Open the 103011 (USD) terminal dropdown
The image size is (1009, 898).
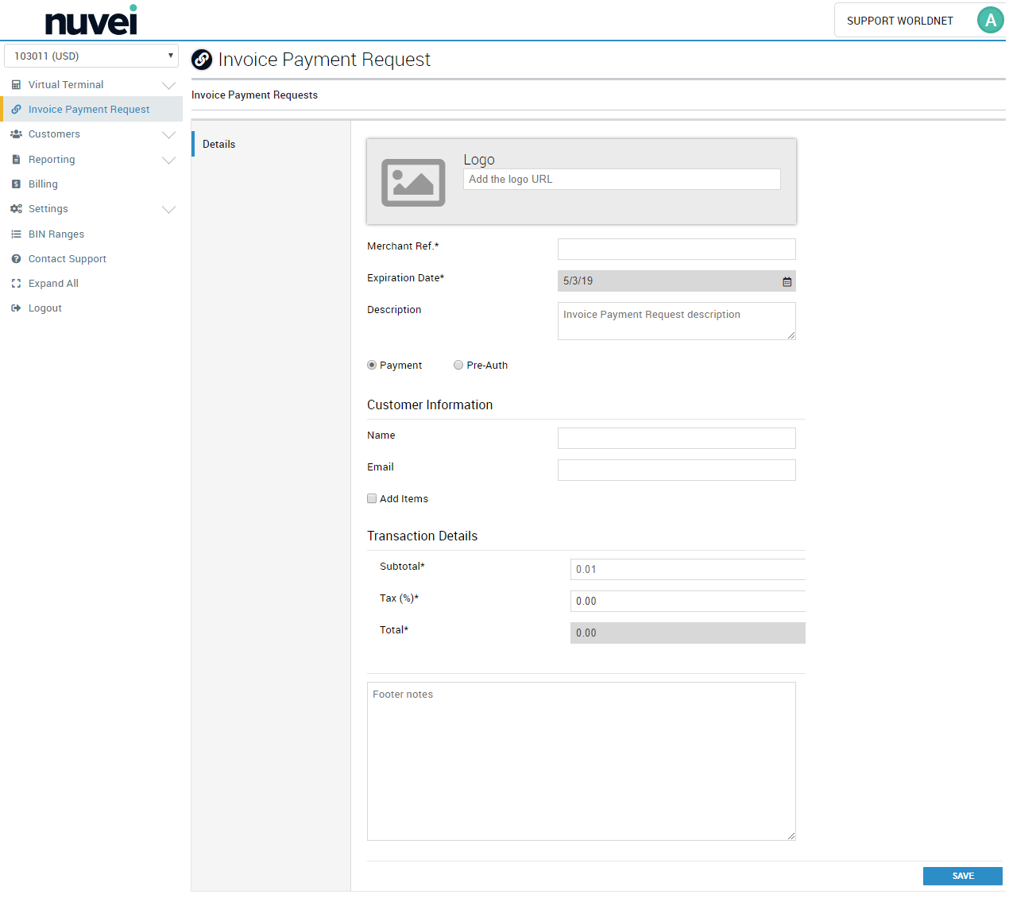pos(91,56)
